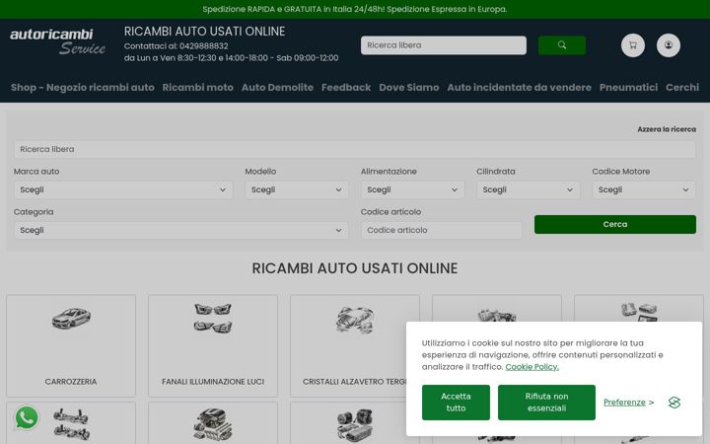
Task: Open WhatsApp chat icon
Action: tap(27, 417)
